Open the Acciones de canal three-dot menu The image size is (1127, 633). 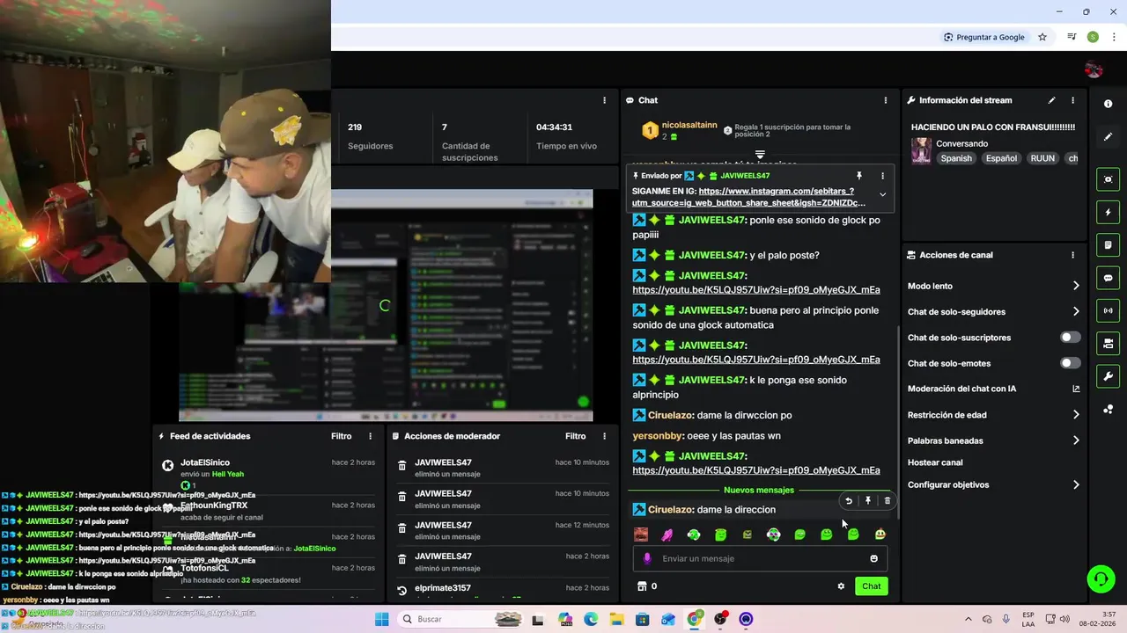coord(1072,255)
